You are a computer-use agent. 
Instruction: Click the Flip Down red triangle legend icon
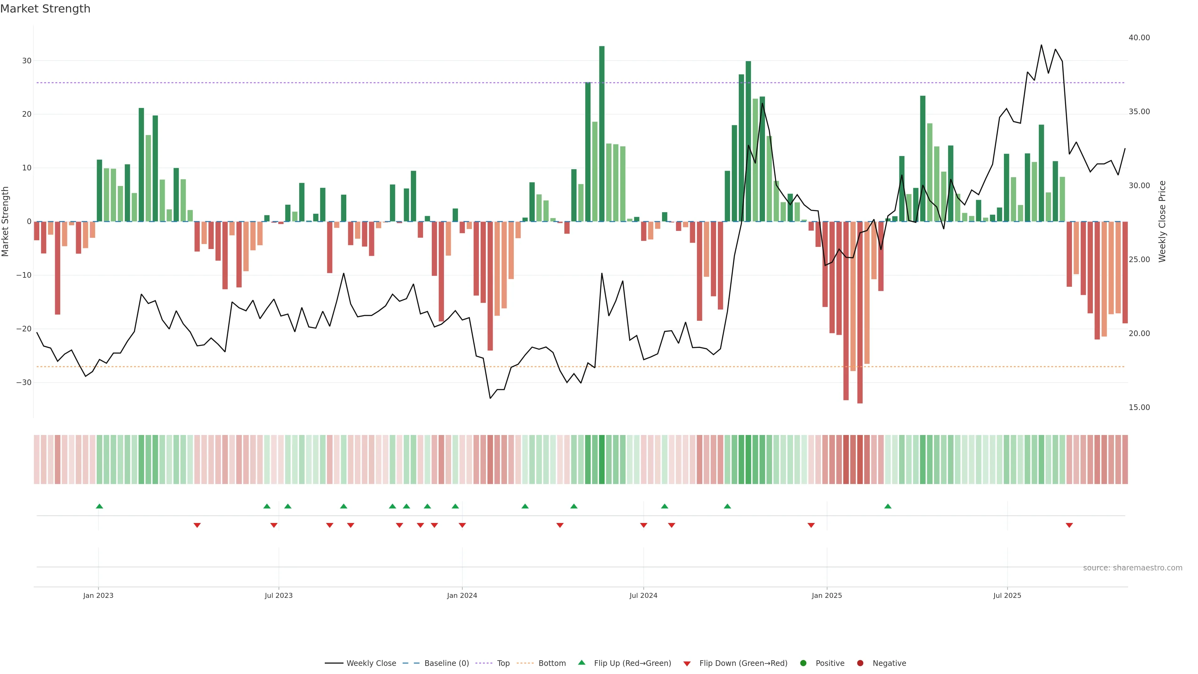pos(687,664)
